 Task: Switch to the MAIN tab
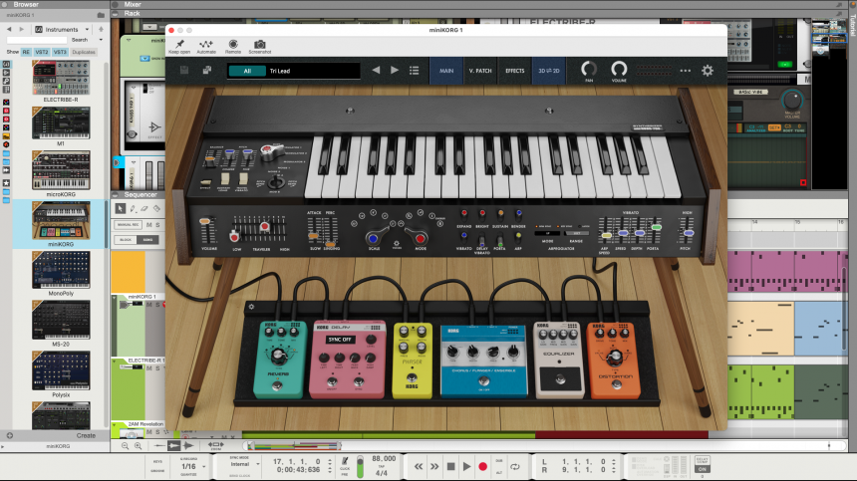[x=446, y=71]
